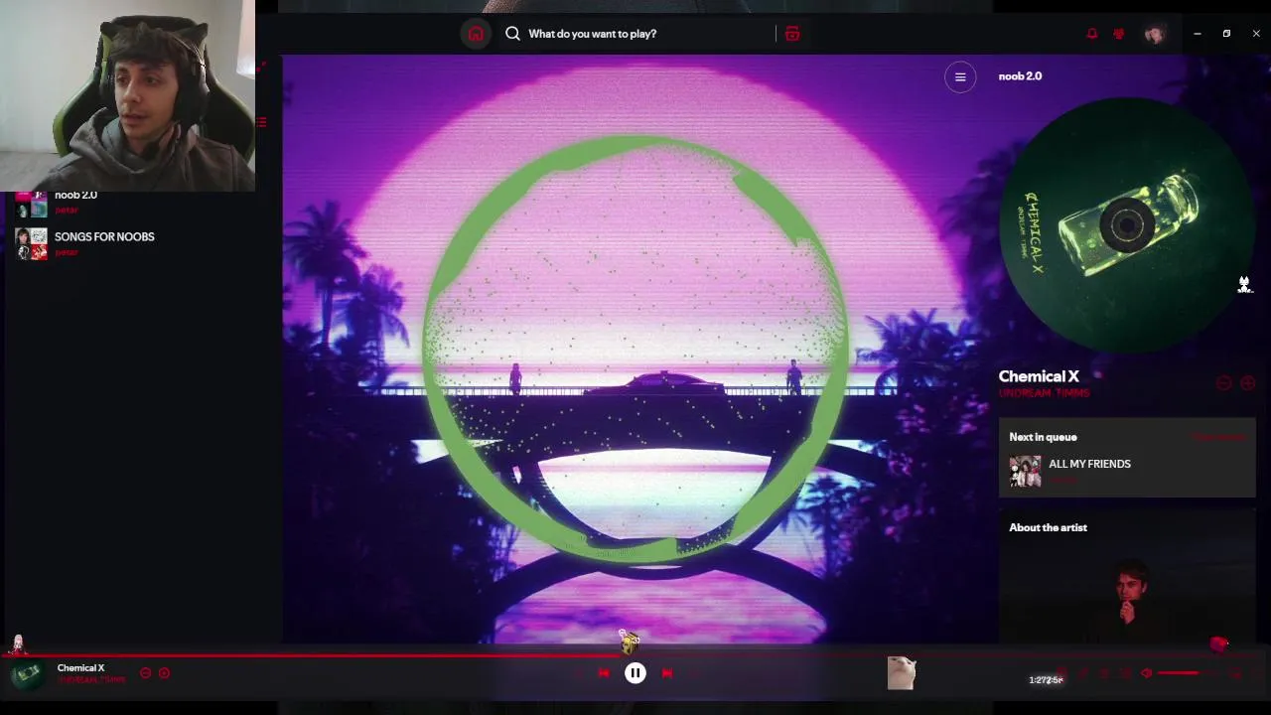The height and width of the screenshot is (715, 1271).
Task: Pause playback of Chemical X
Action: pyautogui.click(x=635, y=673)
